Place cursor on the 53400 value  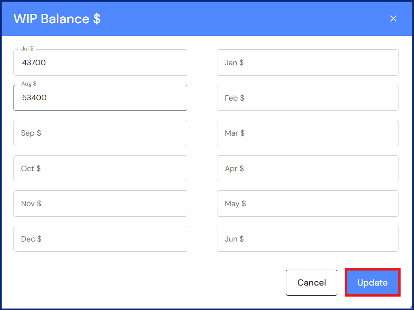coord(34,98)
